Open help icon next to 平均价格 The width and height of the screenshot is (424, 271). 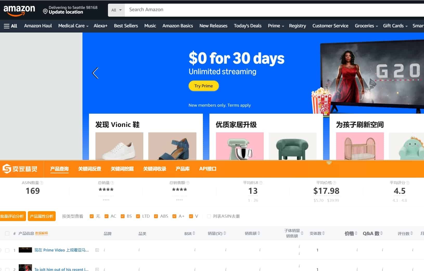click(335, 183)
